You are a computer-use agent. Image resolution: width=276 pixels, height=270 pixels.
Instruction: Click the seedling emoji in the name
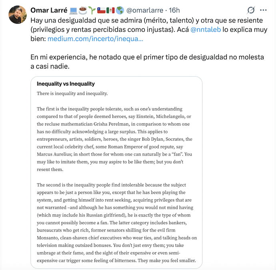(x=92, y=10)
